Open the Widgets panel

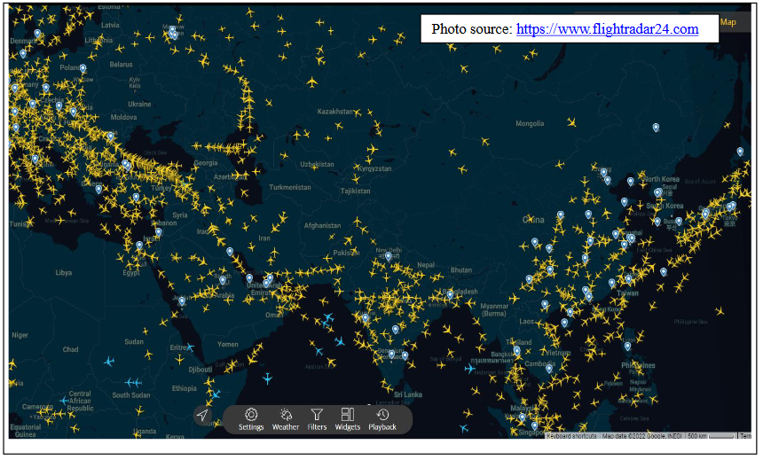tap(348, 419)
